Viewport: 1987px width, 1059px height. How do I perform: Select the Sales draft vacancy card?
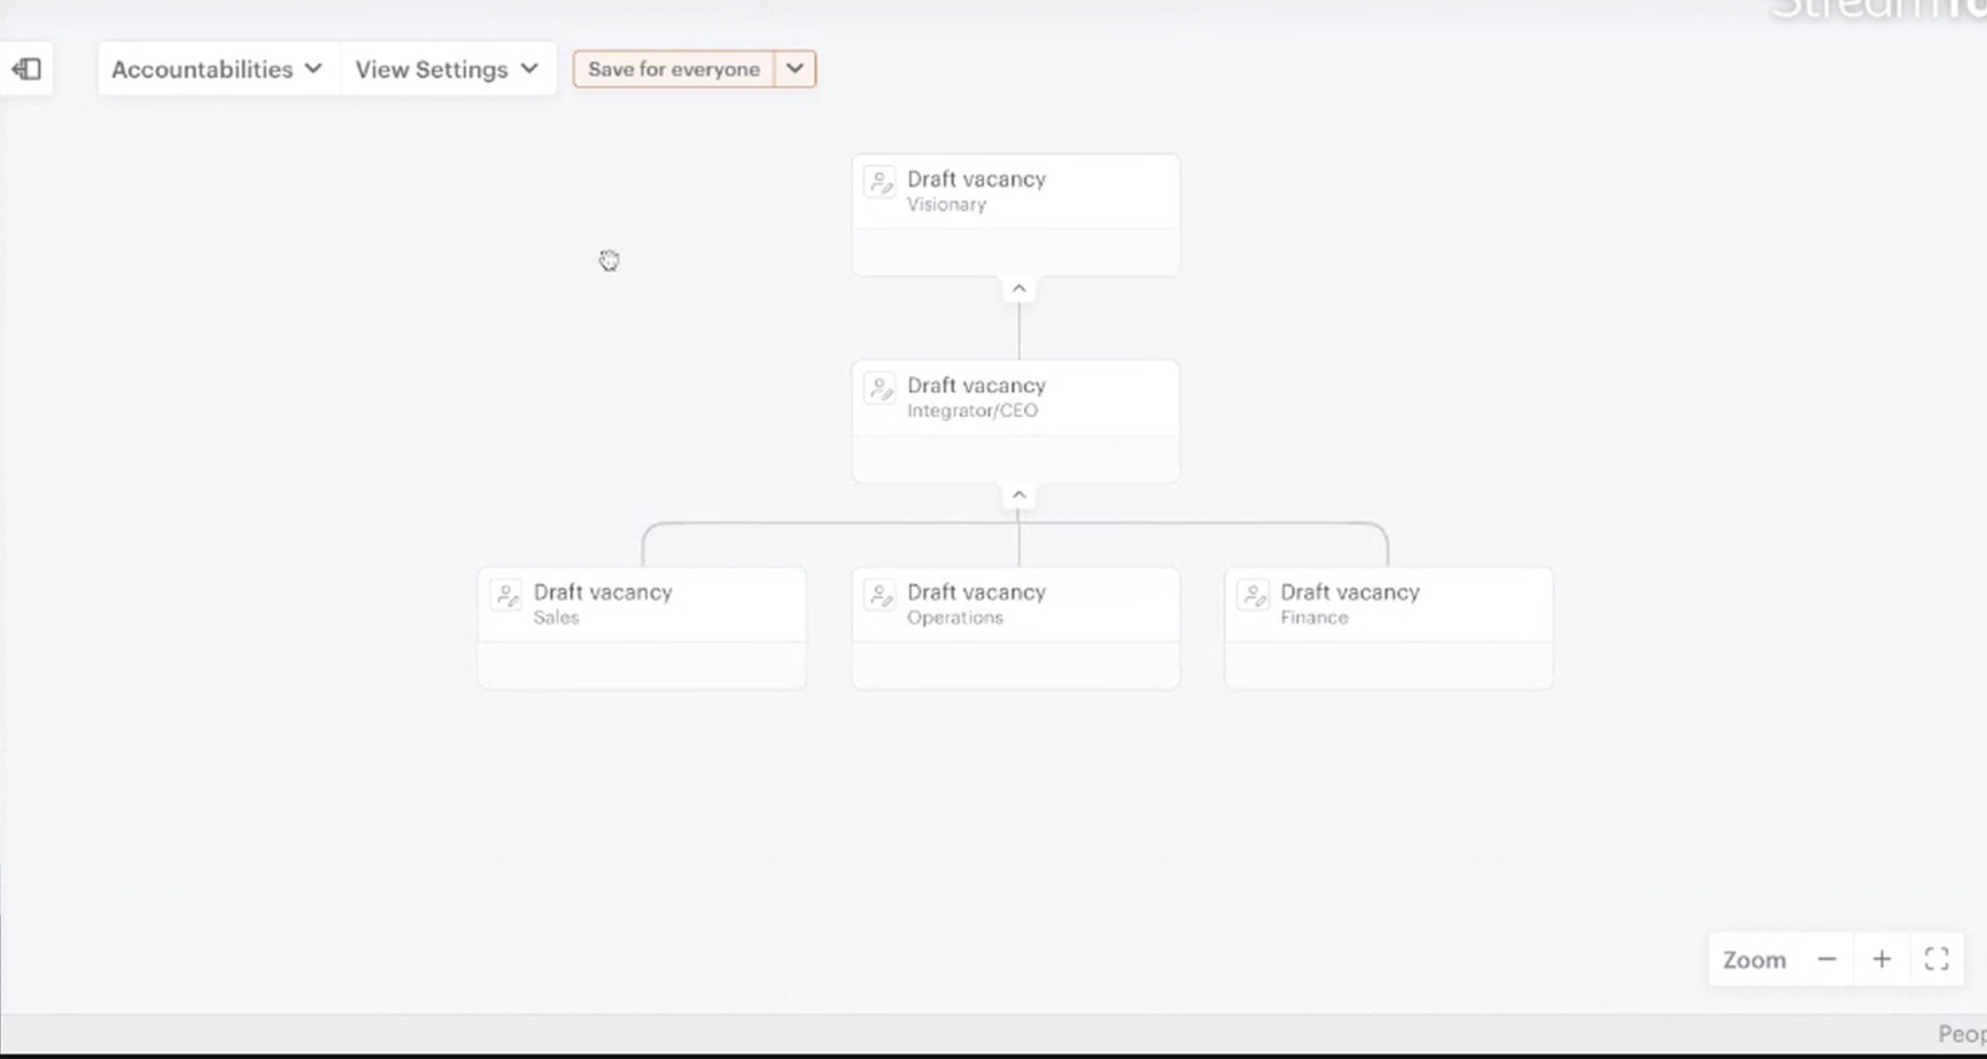[x=641, y=628]
